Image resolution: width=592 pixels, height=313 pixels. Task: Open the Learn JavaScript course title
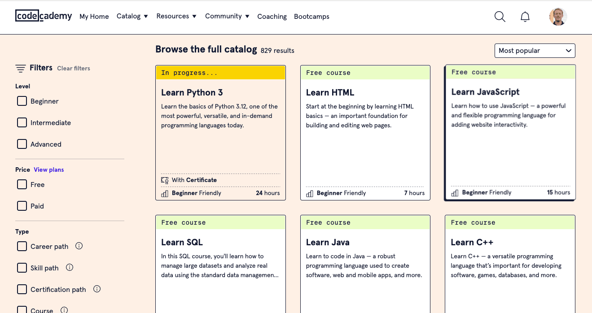pos(485,92)
